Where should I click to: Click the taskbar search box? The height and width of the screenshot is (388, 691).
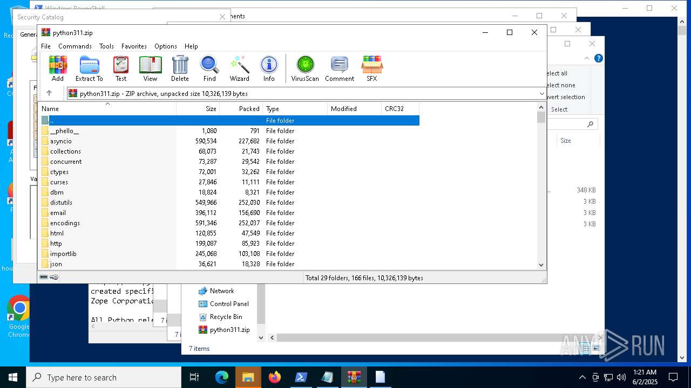104,377
